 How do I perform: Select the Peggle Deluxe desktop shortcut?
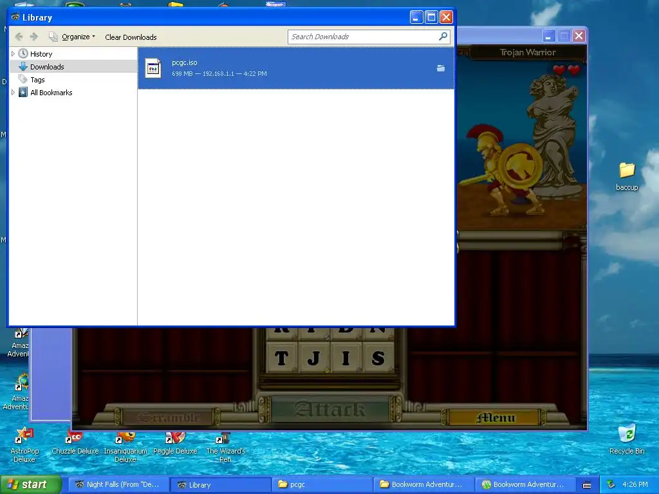tap(175, 444)
